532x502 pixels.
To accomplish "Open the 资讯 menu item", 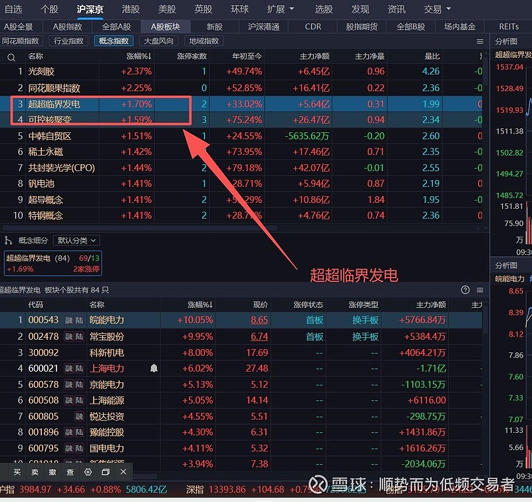I will click(396, 9).
